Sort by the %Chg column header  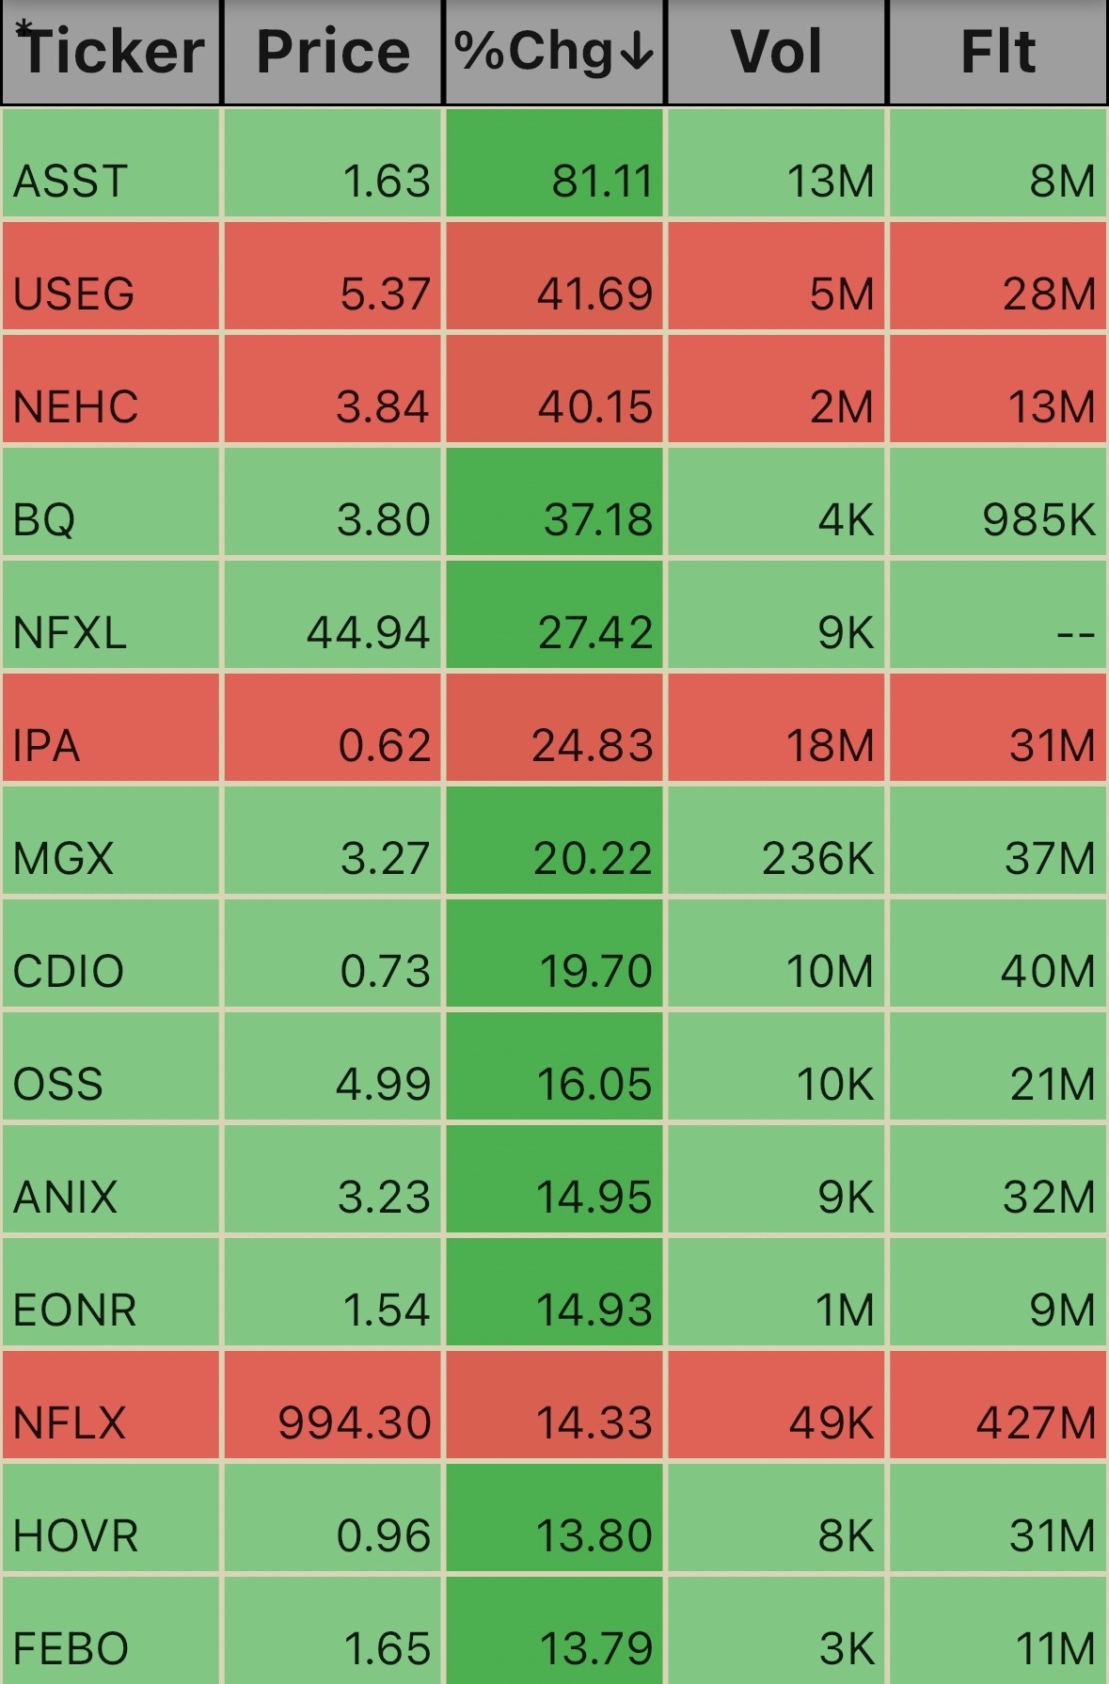(x=554, y=52)
